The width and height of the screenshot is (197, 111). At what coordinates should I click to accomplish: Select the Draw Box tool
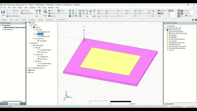(x=70, y=11)
